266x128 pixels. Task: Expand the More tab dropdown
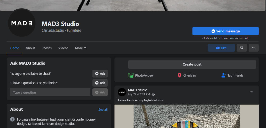(x=81, y=48)
